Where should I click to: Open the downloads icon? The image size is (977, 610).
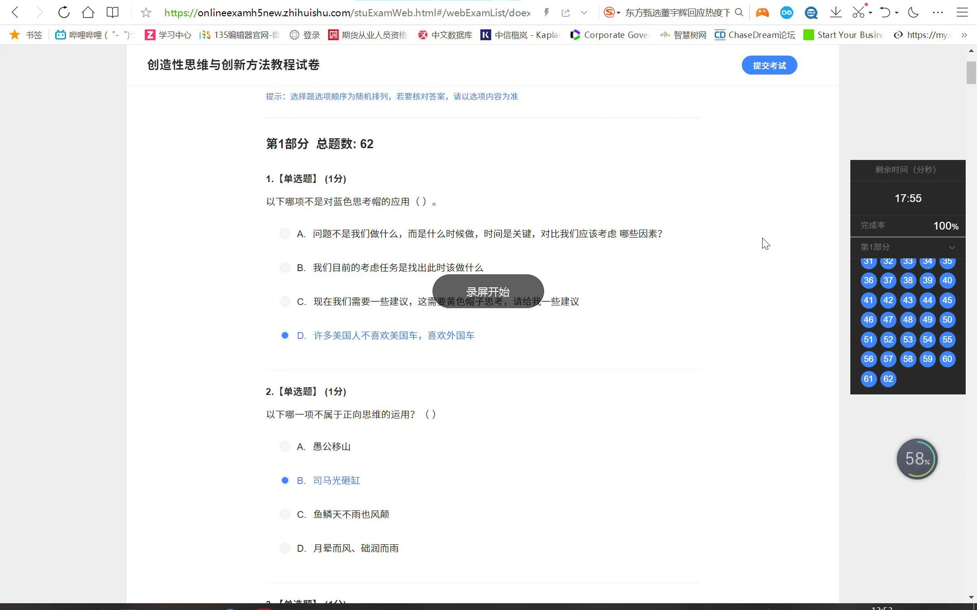tap(836, 12)
